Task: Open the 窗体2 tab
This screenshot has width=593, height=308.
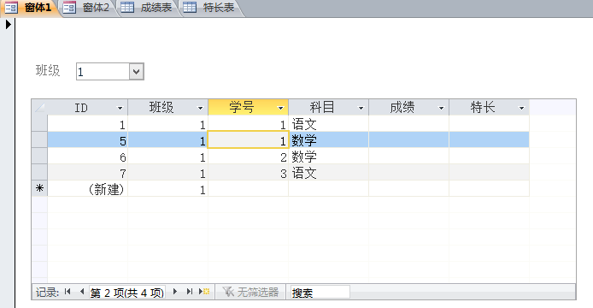Action: [x=88, y=8]
